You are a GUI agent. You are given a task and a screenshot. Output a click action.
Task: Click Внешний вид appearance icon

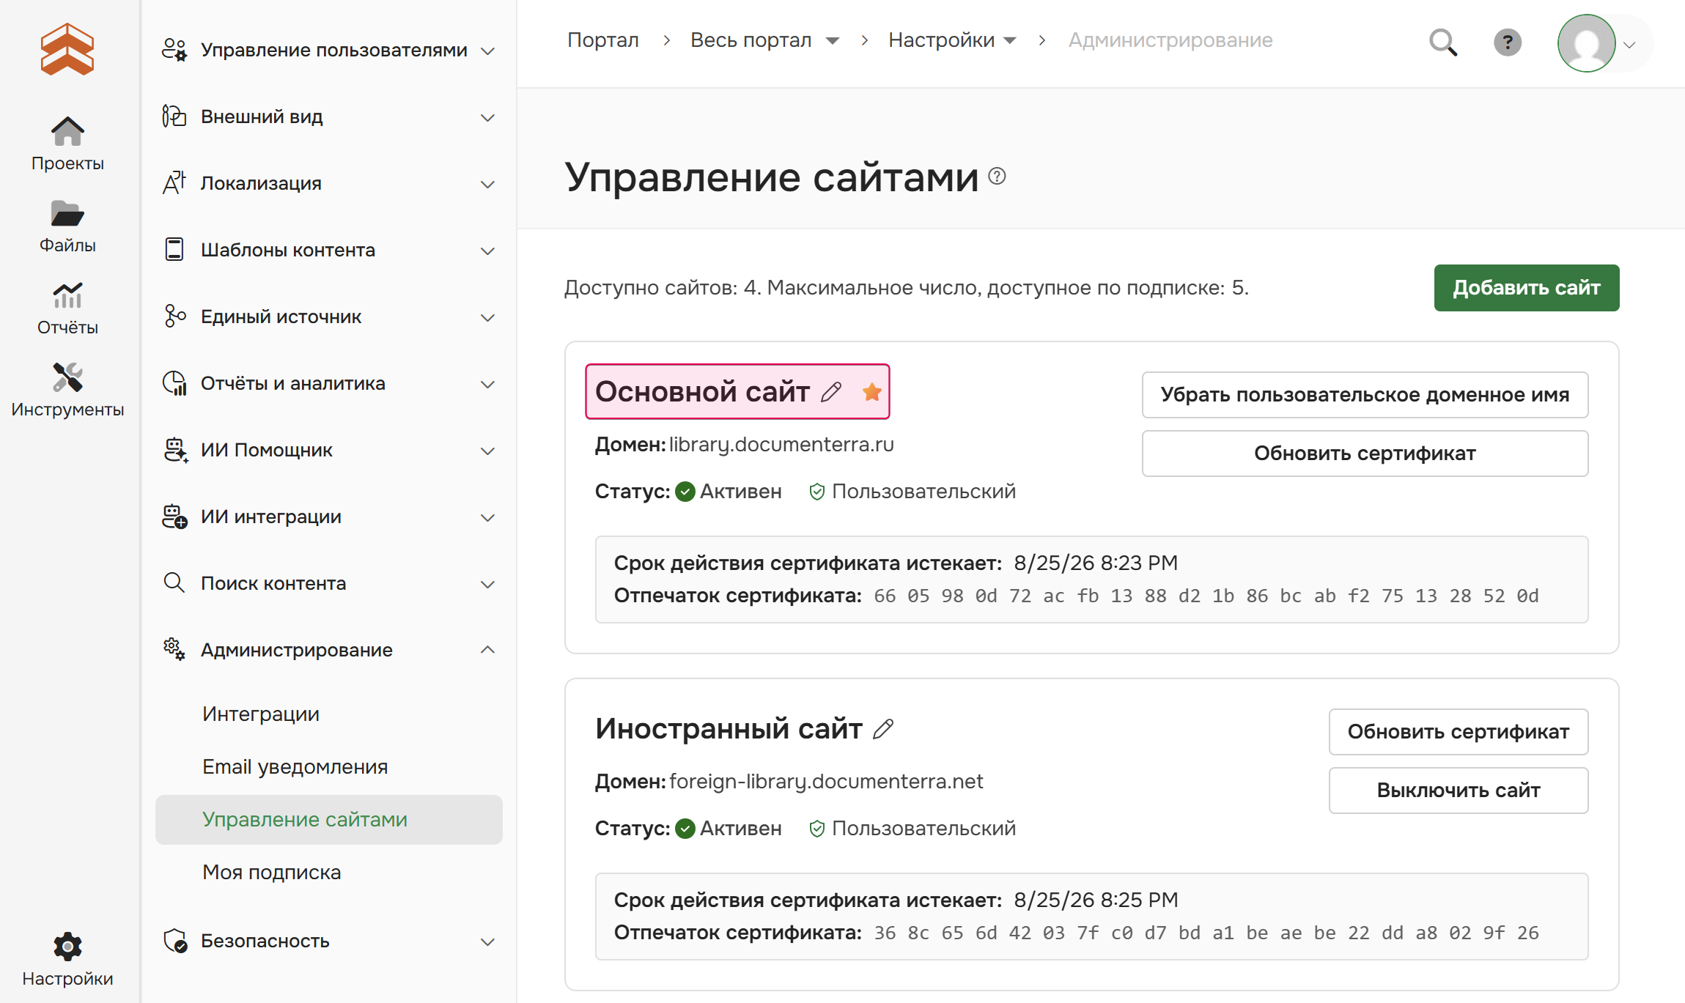pos(174,116)
